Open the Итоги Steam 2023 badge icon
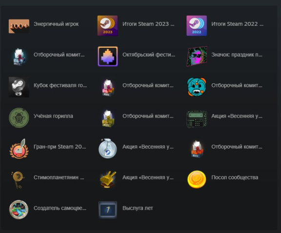Image resolution: width=281 pixels, height=233 pixels. coord(107,26)
